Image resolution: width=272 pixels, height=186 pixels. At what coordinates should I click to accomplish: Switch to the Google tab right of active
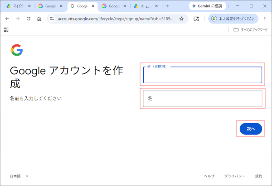[114, 6]
